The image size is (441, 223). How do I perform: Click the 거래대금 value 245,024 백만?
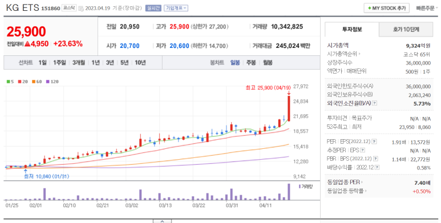pyautogui.click(x=293, y=46)
